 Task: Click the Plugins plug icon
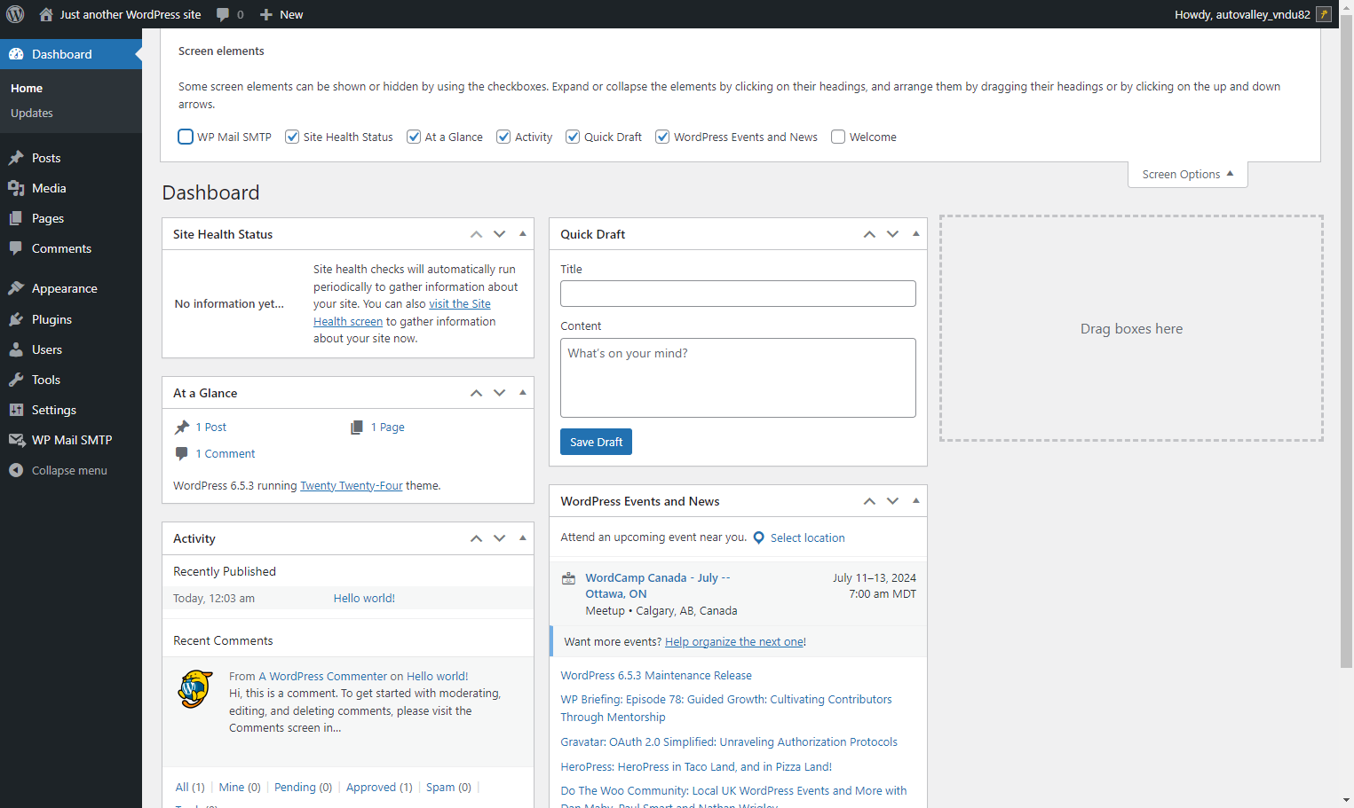[x=16, y=319]
